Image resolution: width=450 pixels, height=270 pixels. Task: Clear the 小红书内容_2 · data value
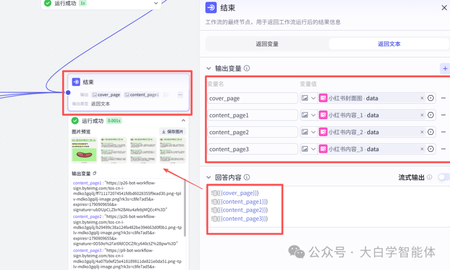pyautogui.click(x=422, y=132)
